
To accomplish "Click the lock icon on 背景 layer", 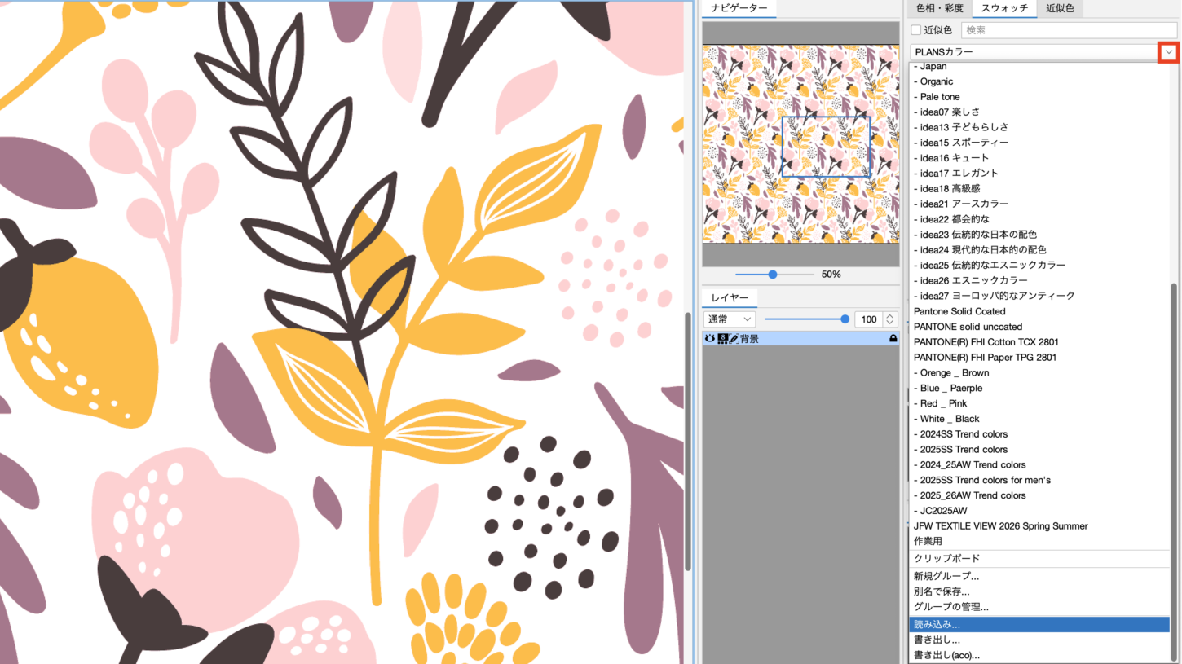I will coord(893,338).
